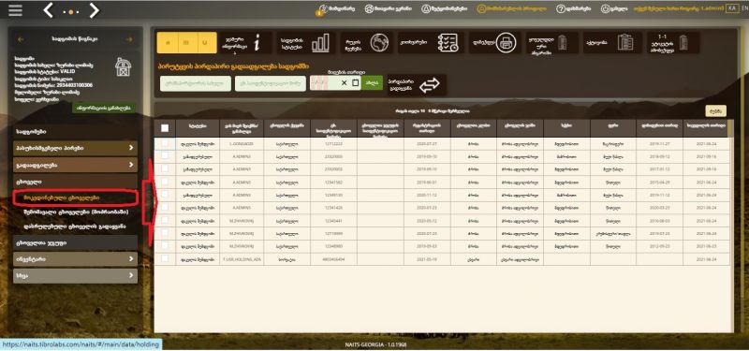749x351 pixels.
Task: Open the third animal submenu item in sidebar
Action: pyautogui.click(x=75, y=226)
